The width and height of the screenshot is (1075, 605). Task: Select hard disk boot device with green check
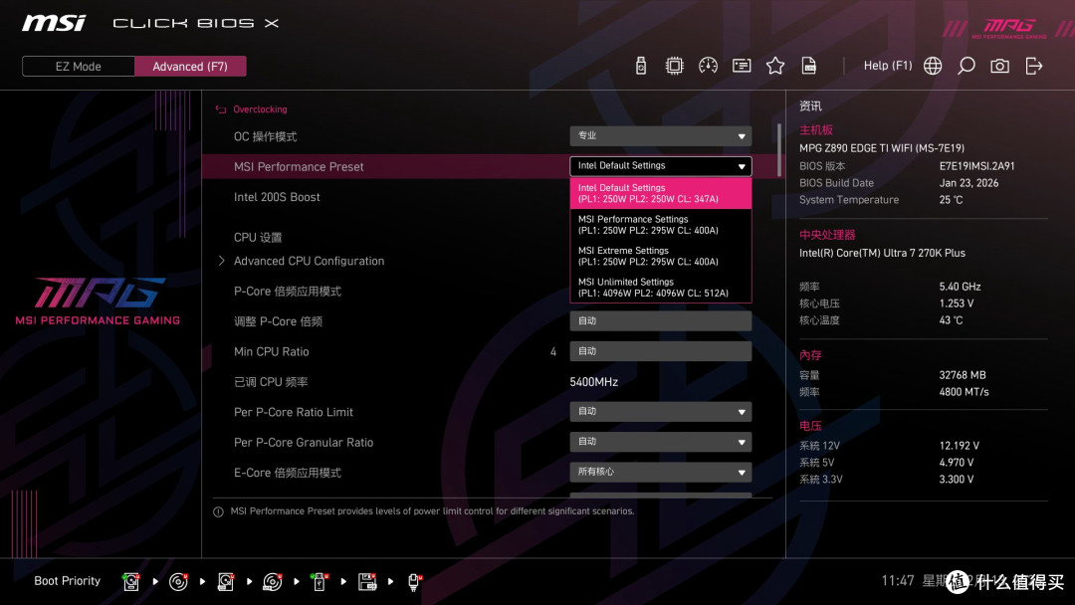tap(131, 581)
